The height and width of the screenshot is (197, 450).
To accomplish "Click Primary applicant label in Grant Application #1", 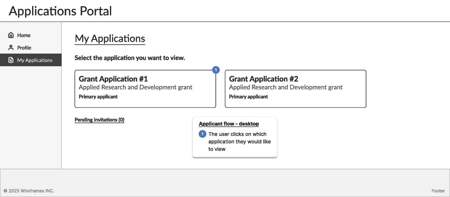I will (x=98, y=97).
